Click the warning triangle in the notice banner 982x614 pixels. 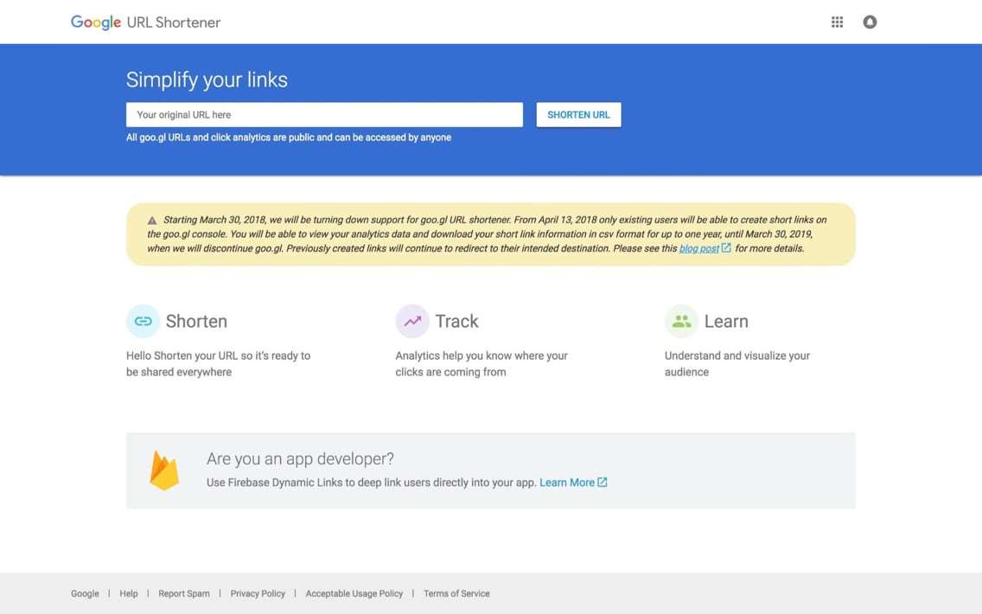(x=152, y=219)
